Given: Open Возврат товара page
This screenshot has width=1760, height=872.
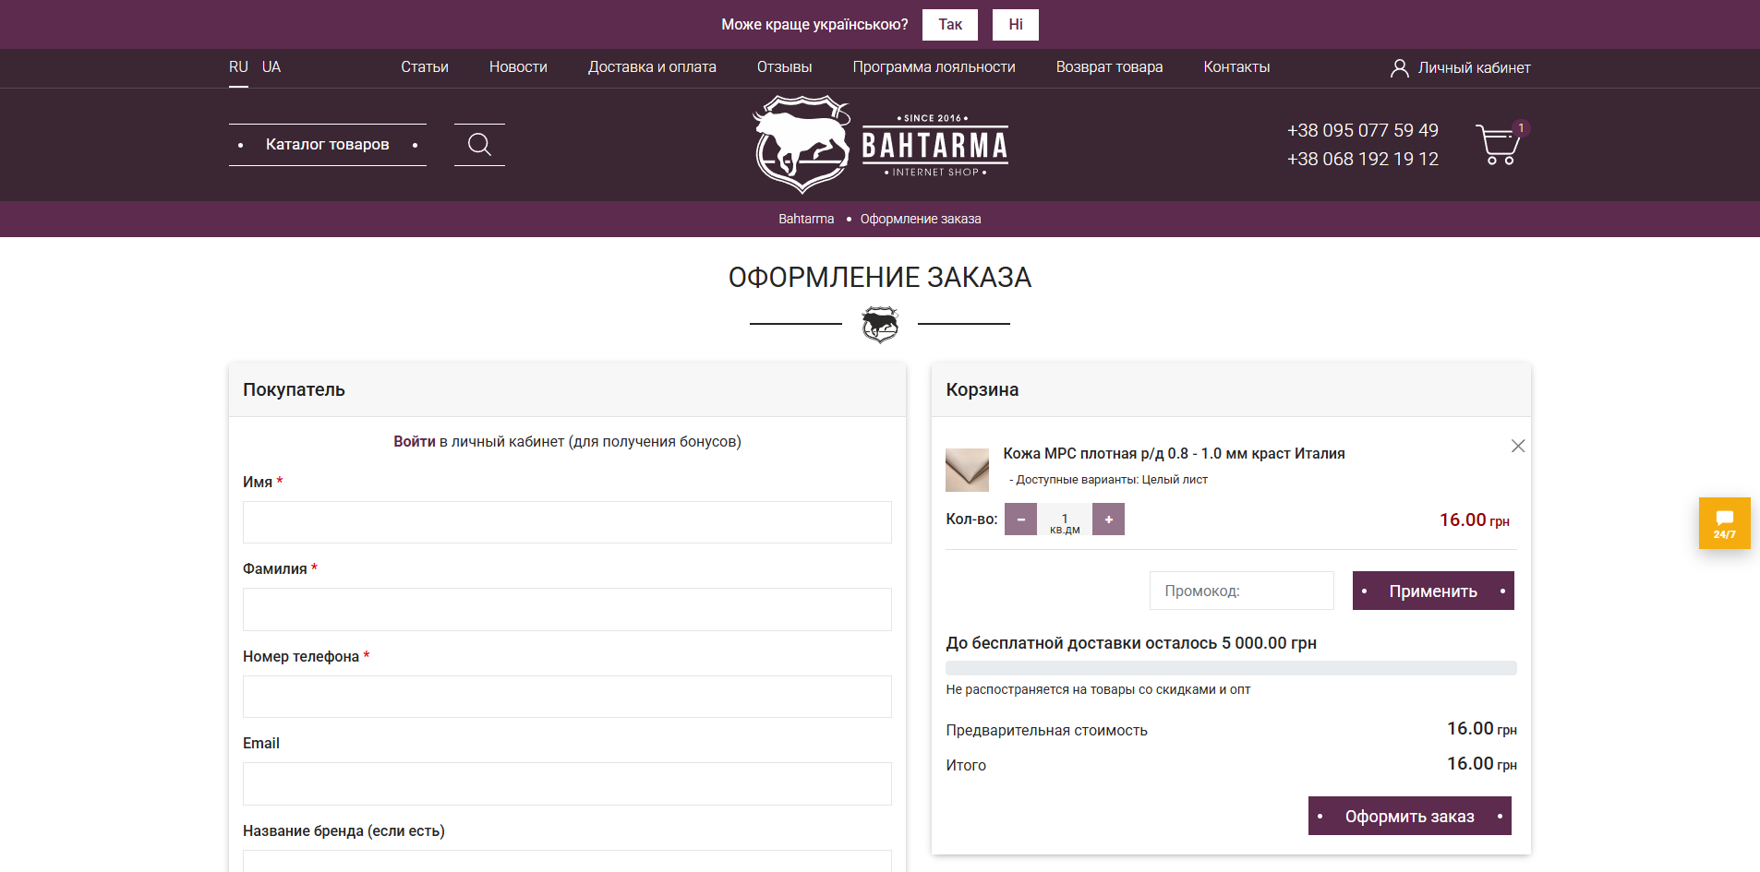Looking at the screenshot, I should click(1109, 67).
